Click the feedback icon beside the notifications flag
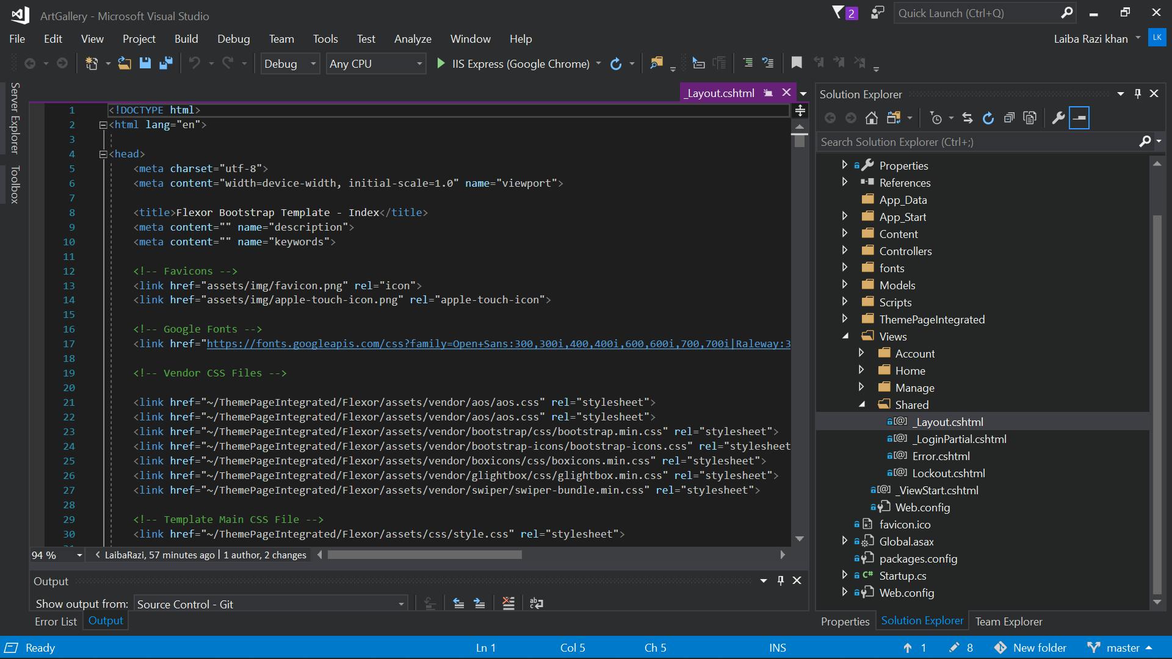The width and height of the screenshot is (1172, 659). 877,13
